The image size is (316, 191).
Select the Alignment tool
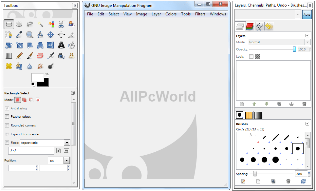(x=61, y=35)
